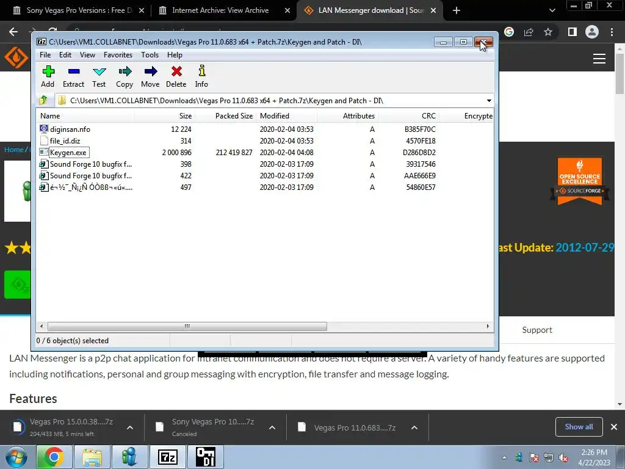Click the 212 419 827 packed size cell
625x469 pixels.
[x=234, y=152]
